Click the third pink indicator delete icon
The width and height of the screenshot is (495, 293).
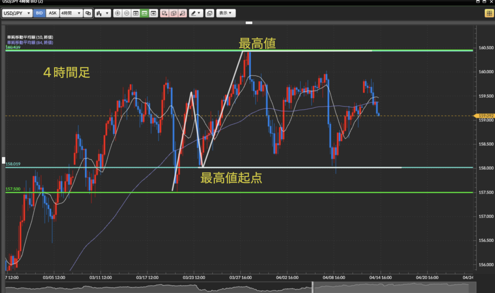(x=182, y=14)
